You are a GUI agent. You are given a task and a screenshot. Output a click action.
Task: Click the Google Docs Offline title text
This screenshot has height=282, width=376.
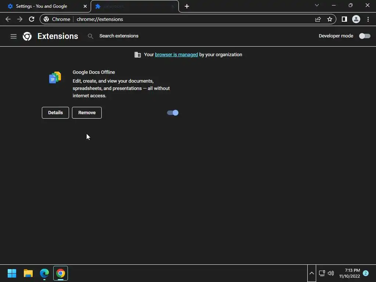coord(94,72)
